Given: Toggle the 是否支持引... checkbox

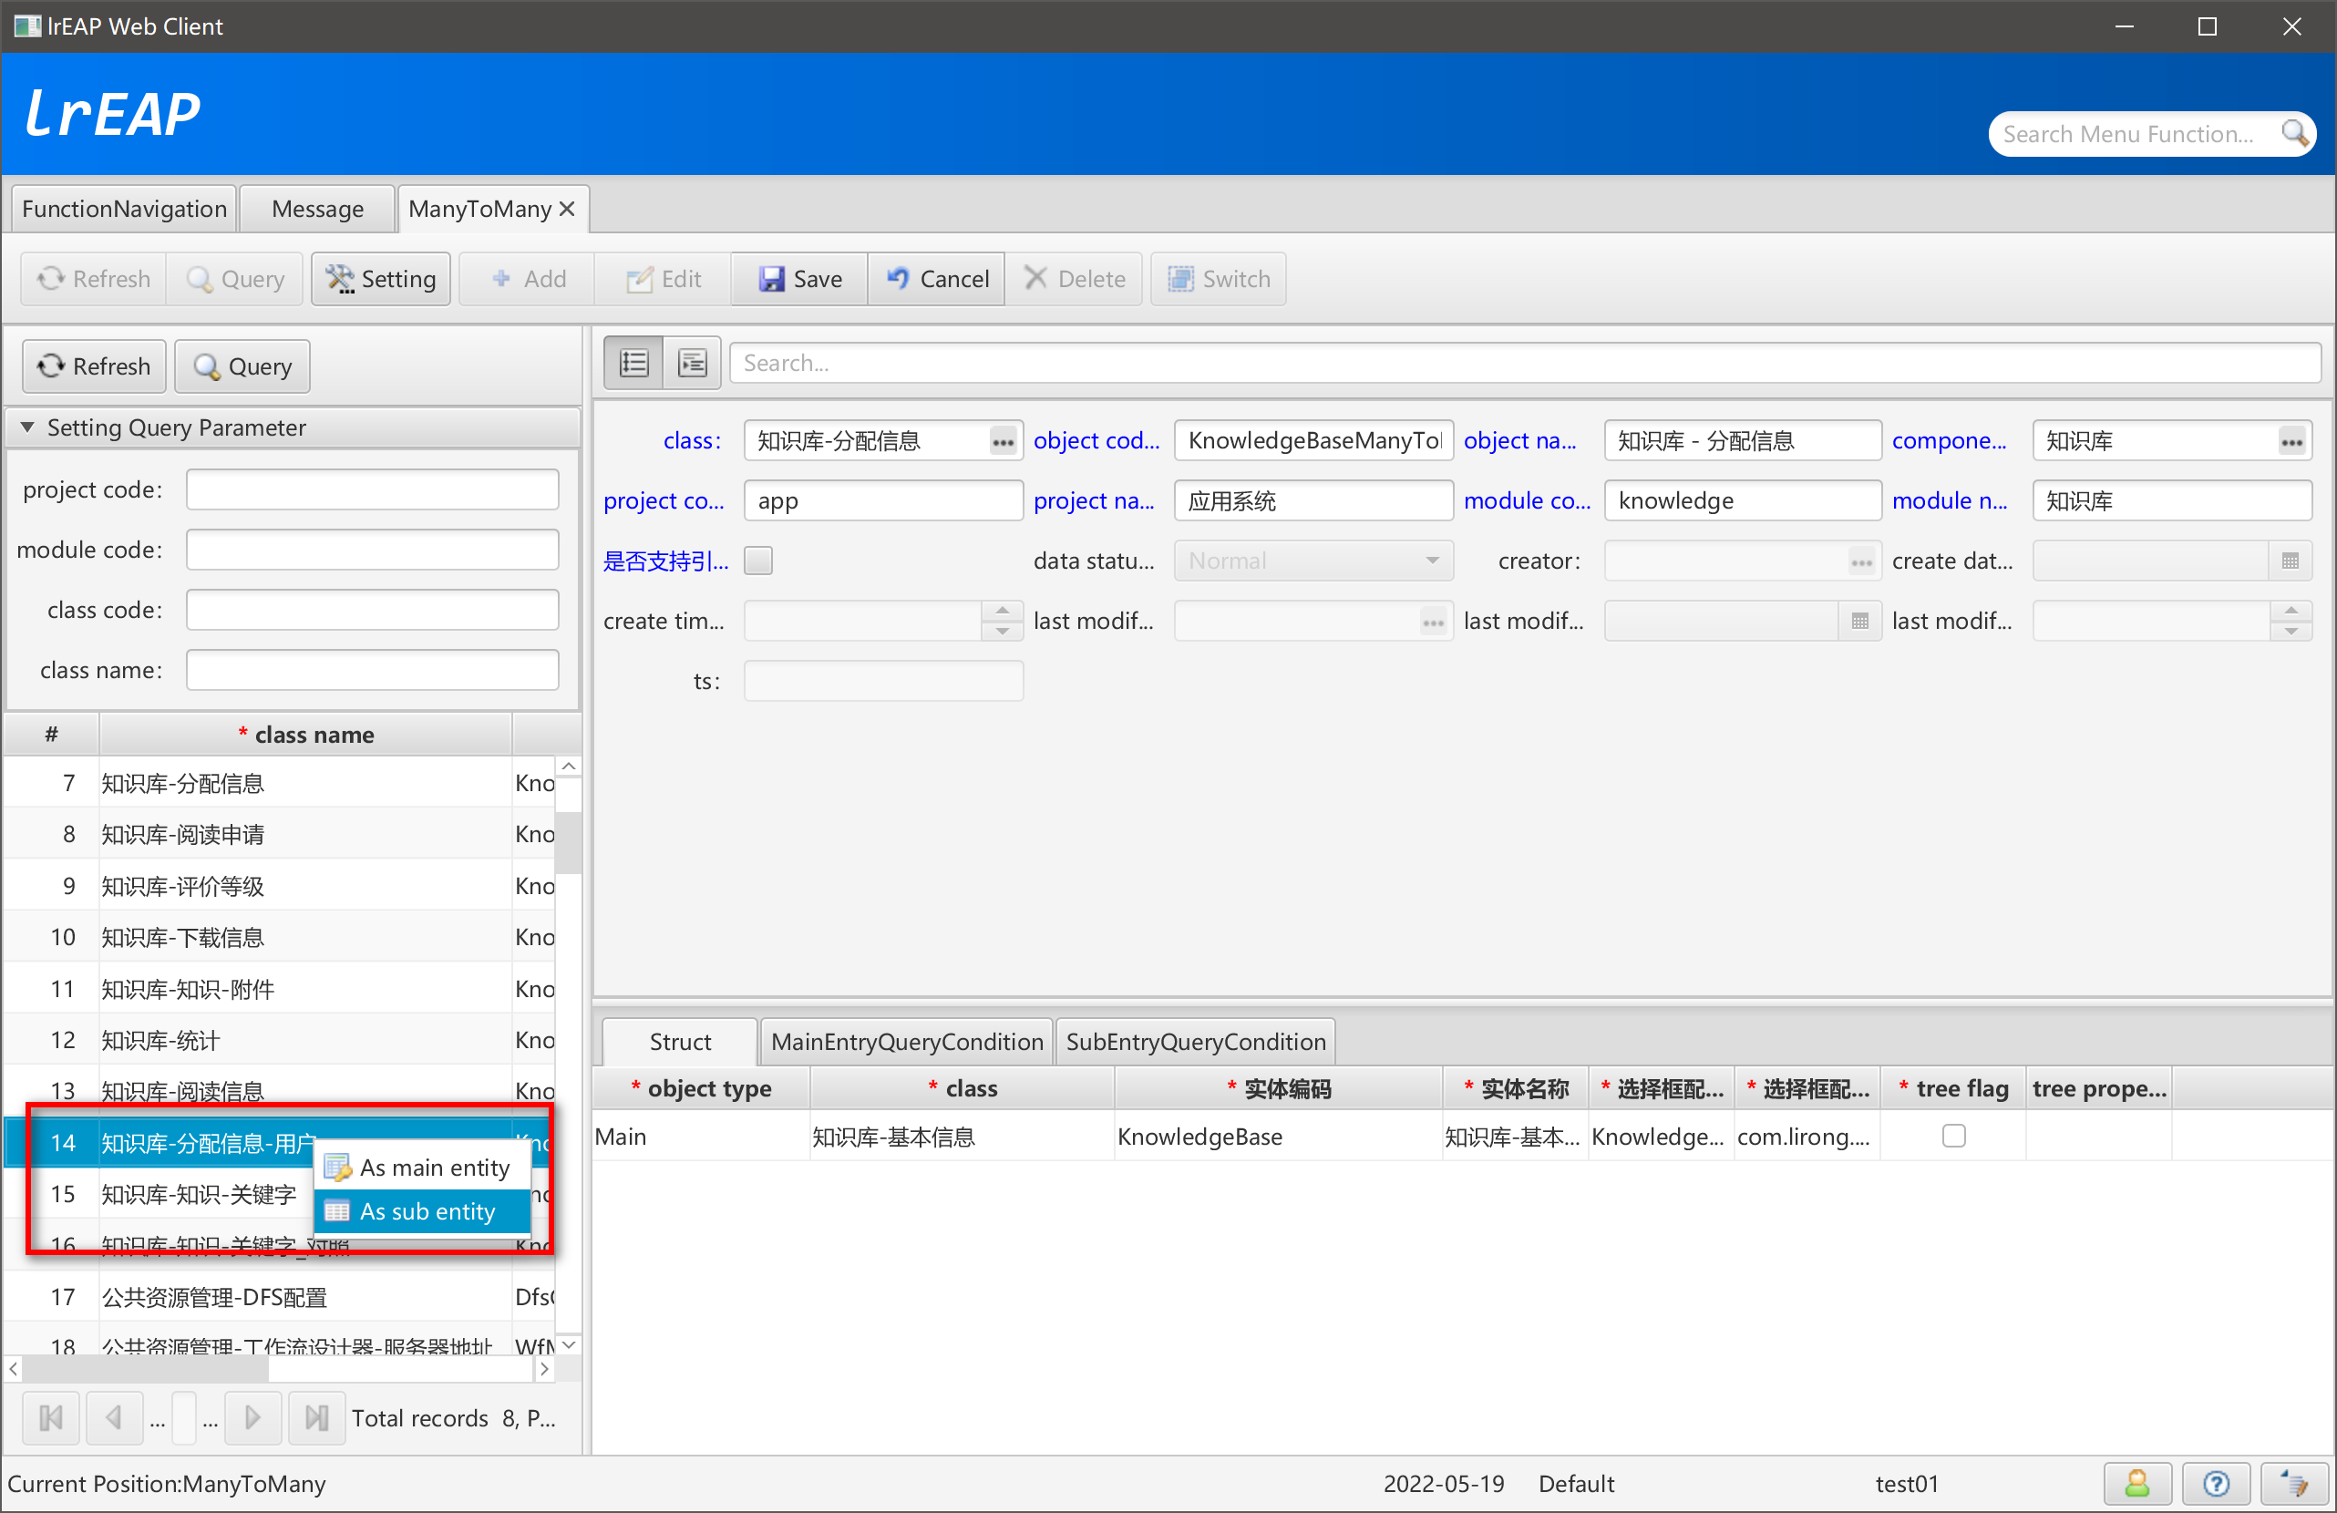Looking at the screenshot, I should (758, 561).
